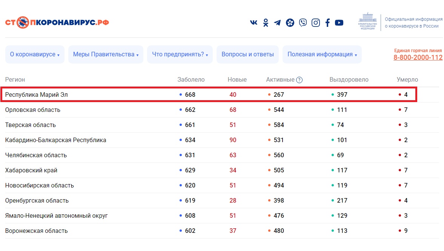Open the VK social page icon
The image size is (444, 251).
pos(253,23)
